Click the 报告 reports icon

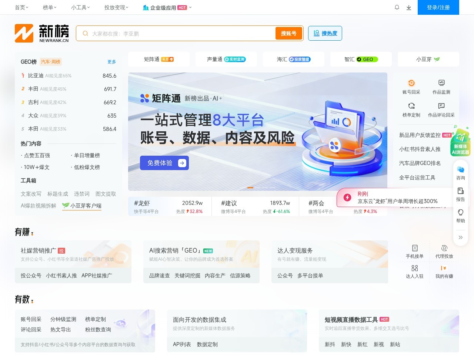[x=460, y=194]
